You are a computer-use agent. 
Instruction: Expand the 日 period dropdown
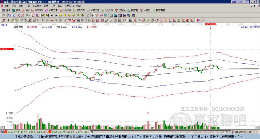point(6,15)
